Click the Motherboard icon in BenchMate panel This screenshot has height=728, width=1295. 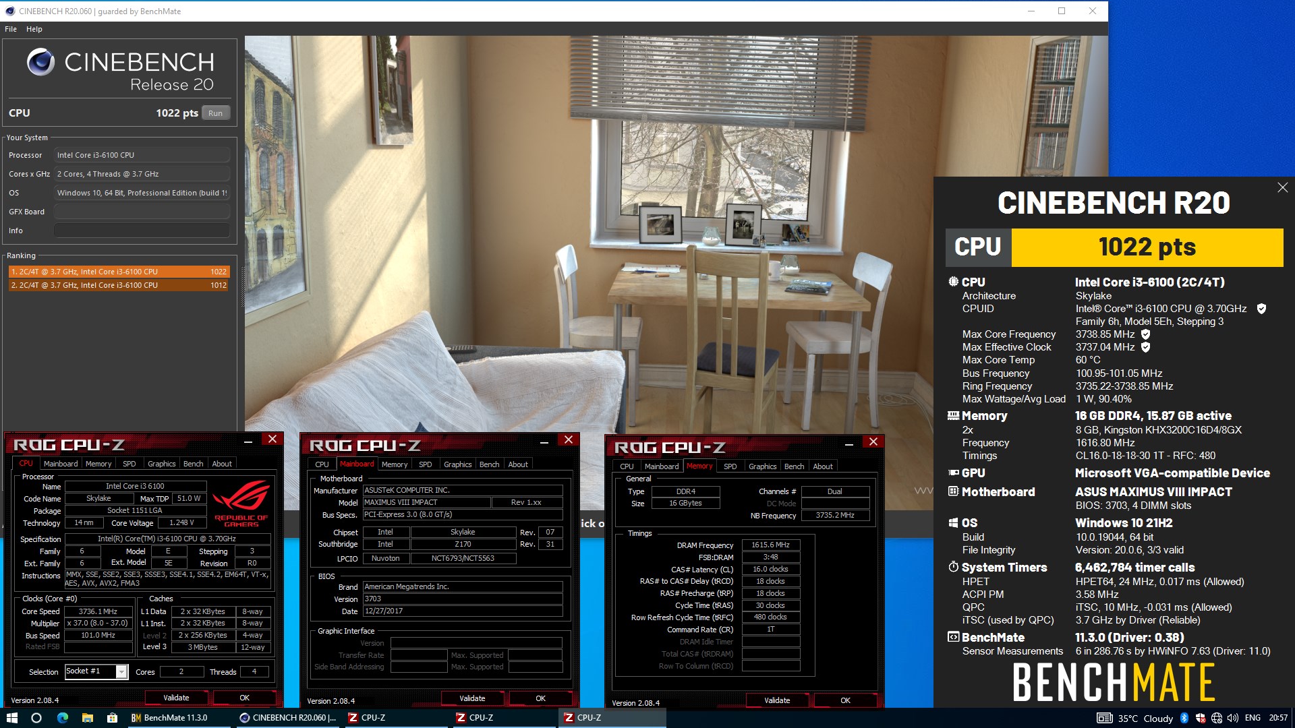[x=953, y=491]
